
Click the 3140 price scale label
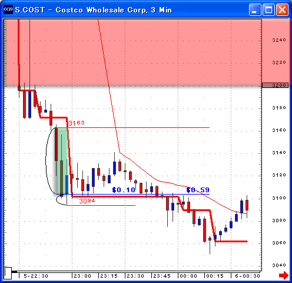click(x=279, y=153)
